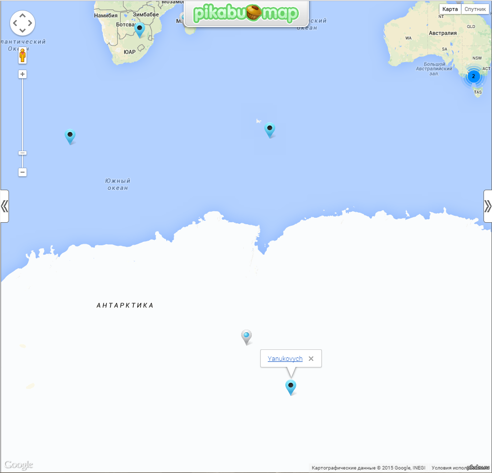Click the pikabu map logo

246,14
